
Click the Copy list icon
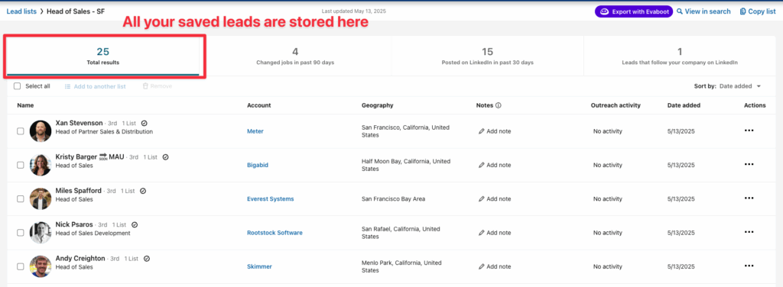click(743, 11)
